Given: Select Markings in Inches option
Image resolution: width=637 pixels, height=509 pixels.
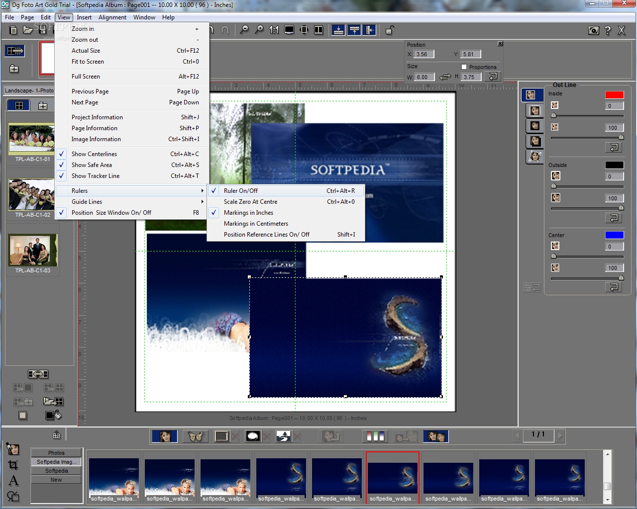Looking at the screenshot, I should [286, 213].
